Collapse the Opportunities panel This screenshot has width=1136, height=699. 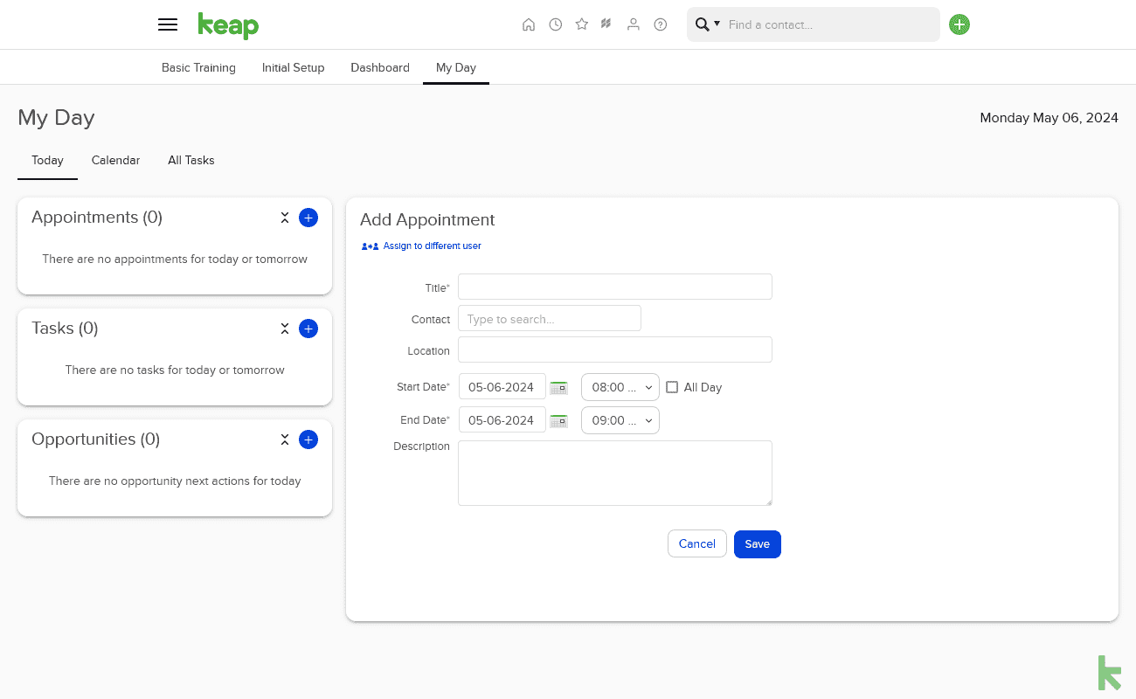pyautogui.click(x=285, y=439)
